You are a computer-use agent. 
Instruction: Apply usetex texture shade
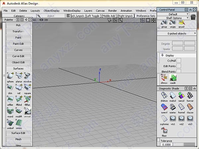[173, 107]
